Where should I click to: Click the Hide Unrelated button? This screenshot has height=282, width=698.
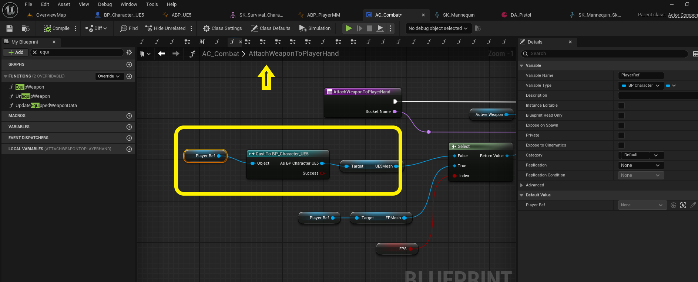coord(165,28)
